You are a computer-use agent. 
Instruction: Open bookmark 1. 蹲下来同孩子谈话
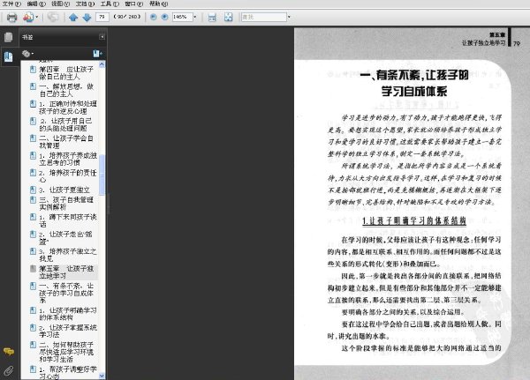pyautogui.click(x=68, y=220)
